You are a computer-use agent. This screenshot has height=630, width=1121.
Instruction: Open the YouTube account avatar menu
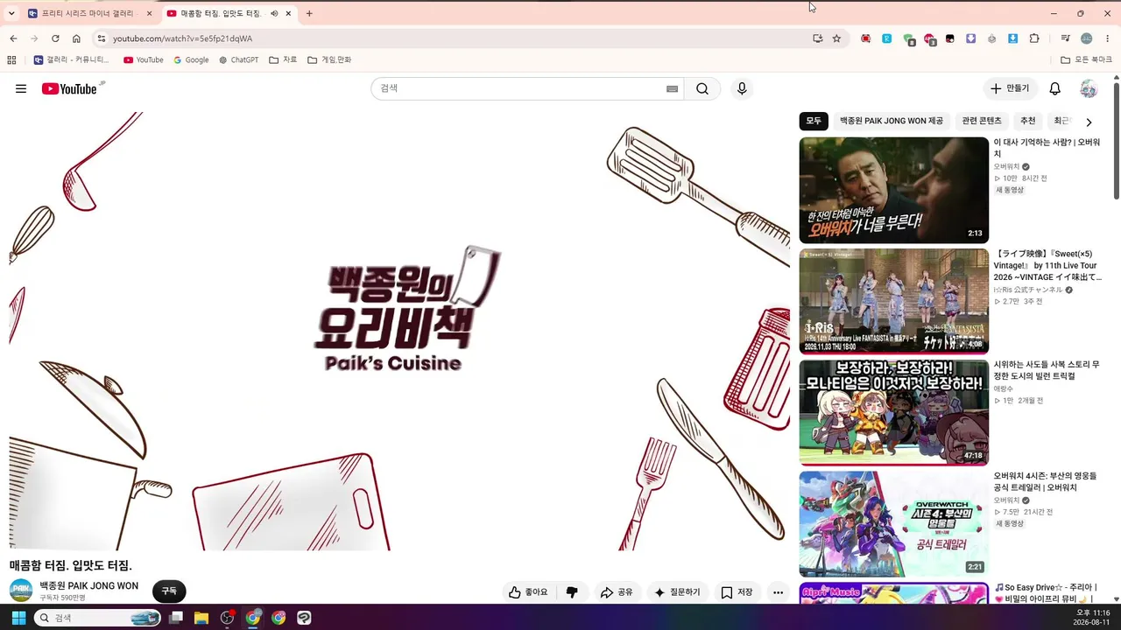point(1089,88)
